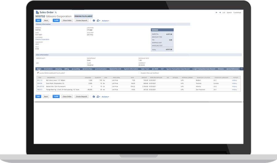
Task: Open item link FB2312
Action: click(40, 90)
